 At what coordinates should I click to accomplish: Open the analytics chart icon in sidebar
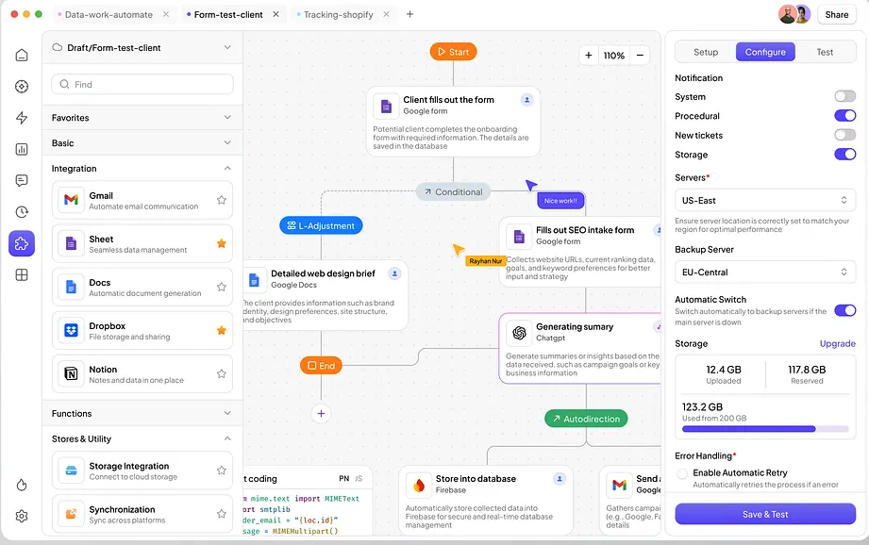pyautogui.click(x=22, y=149)
